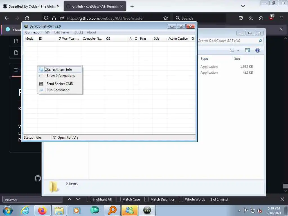Viewport: 288px width, 216px height.
Task: Click the Explorer search magnifier icon
Action: 260,41
